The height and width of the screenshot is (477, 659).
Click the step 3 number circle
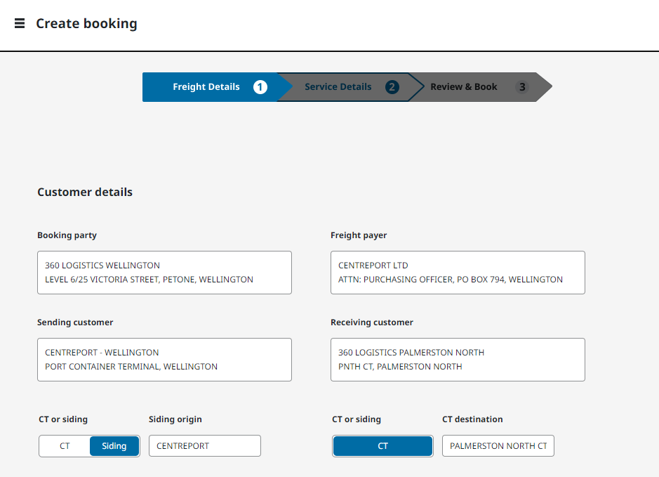(521, 87)
